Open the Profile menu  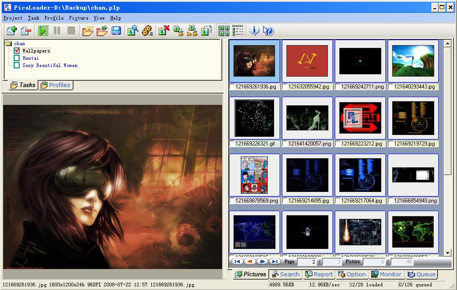point(54,18)
